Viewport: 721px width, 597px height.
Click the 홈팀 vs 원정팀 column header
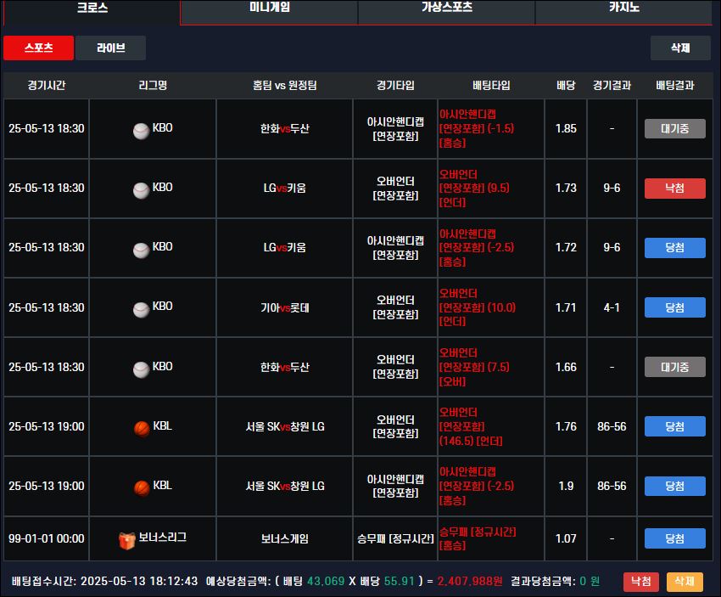285,85
